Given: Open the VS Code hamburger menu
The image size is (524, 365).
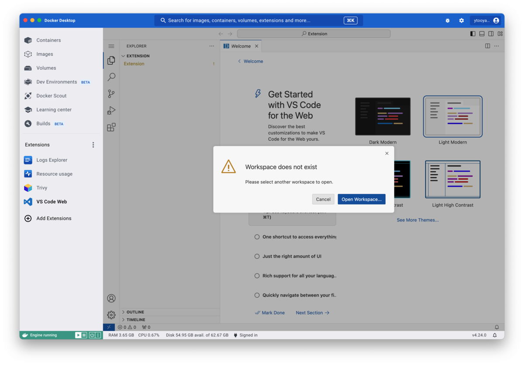Looking at the screenshot, I should [x=111, y=46].
